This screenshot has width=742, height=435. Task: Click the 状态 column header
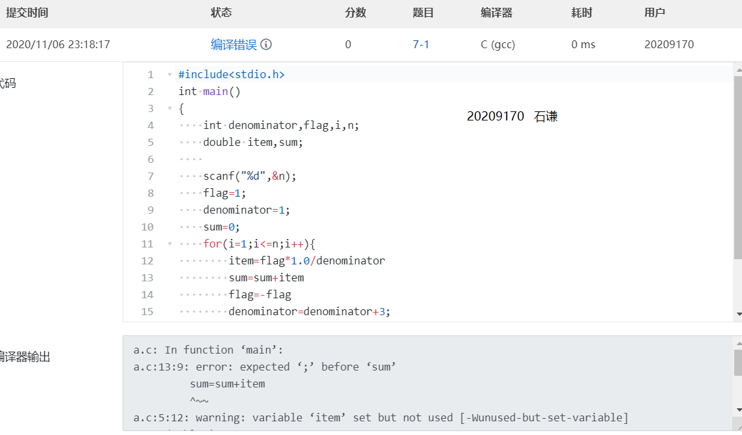coord(221,13)
